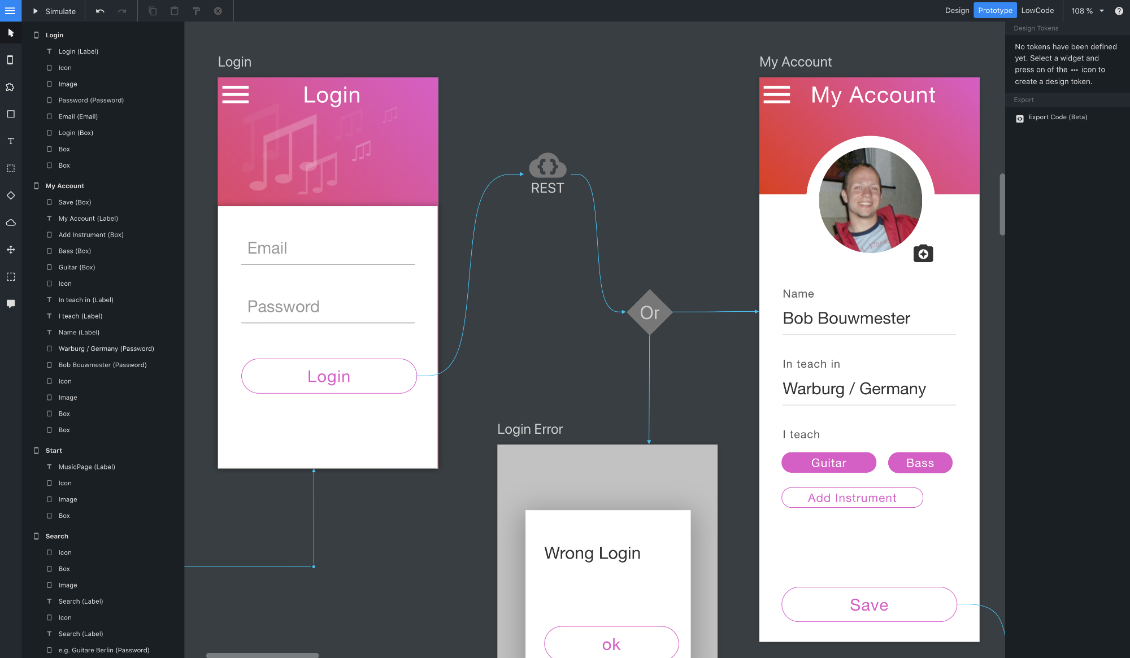The height and width of the screenshot is (658, 1130).
Task: Open the 108% zoom dropdown
Action: pyautogui.click(x=1087, y=11)
